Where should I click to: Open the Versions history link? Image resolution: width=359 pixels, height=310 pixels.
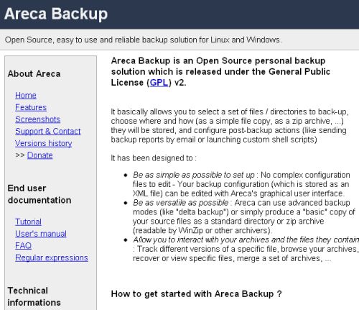(x=44, y=143)
